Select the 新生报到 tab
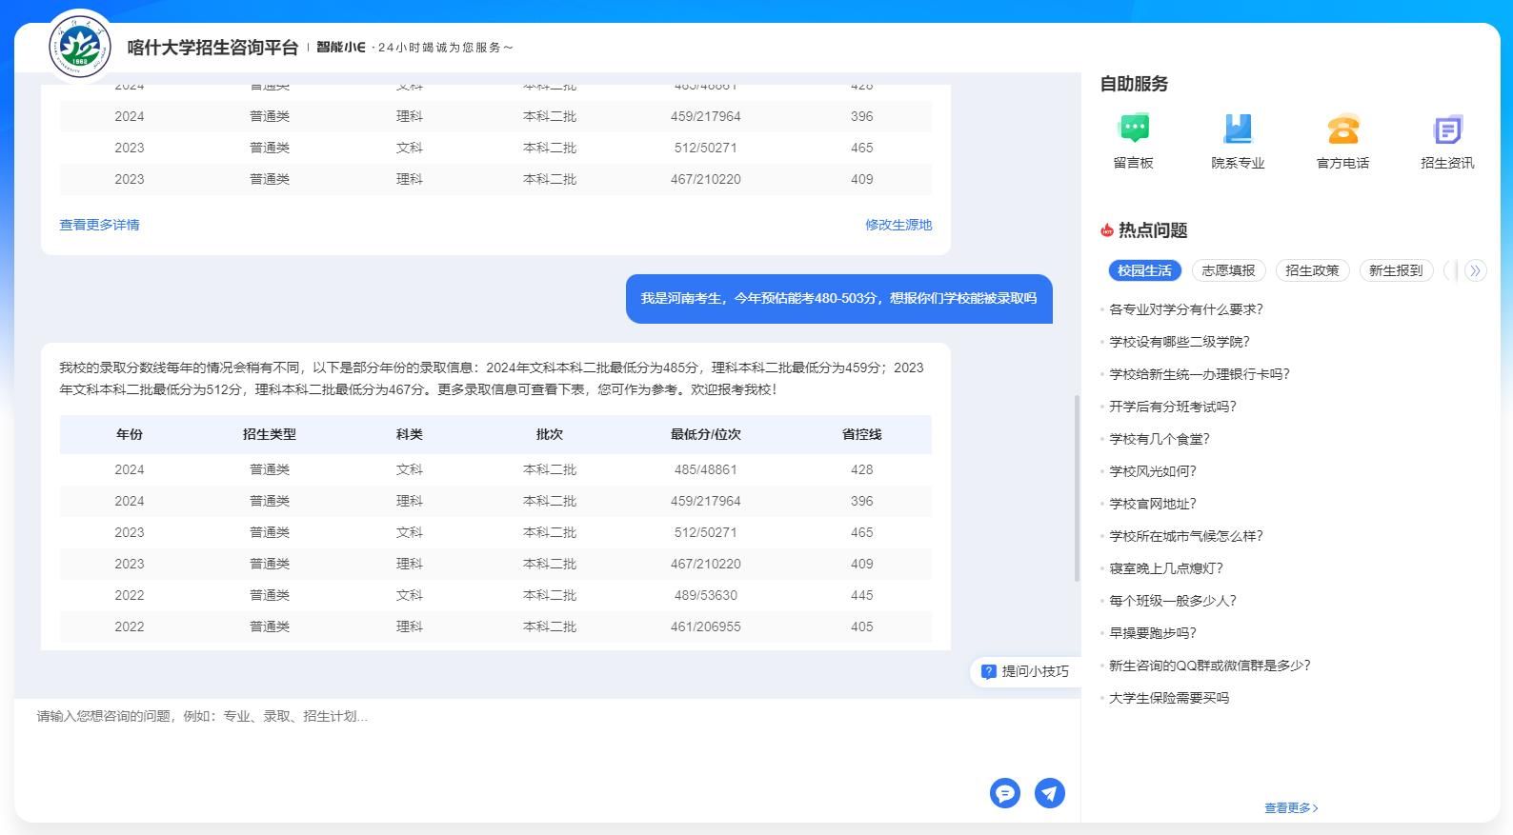The image size is (1513, 835). point(1396,270)
